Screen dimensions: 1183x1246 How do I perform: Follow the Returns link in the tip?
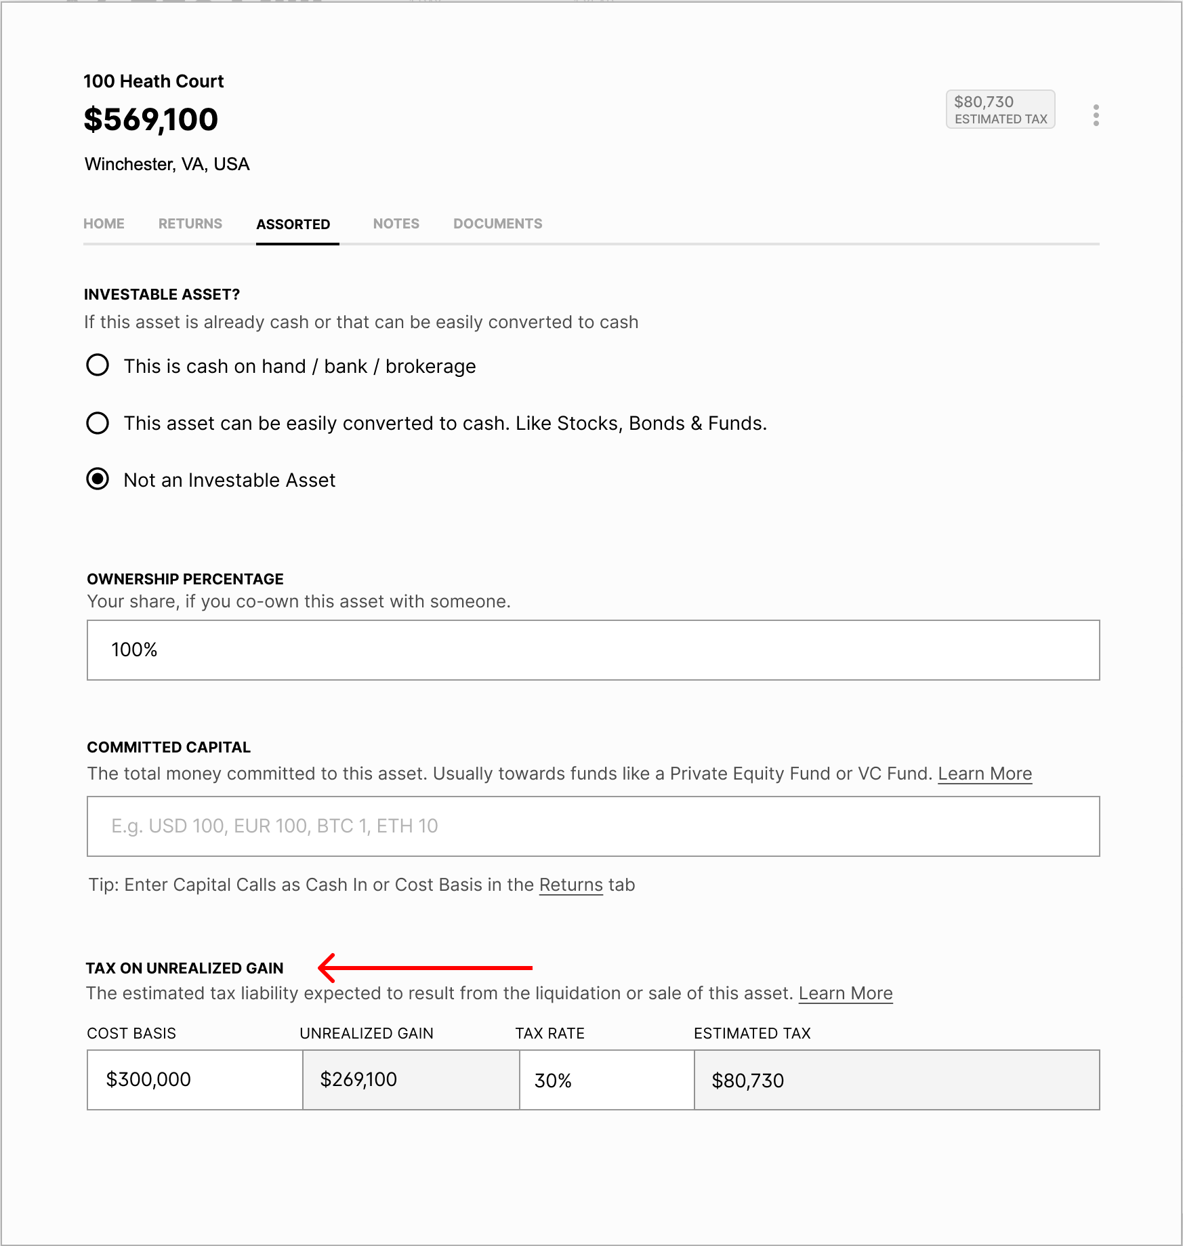click(570, 885)
